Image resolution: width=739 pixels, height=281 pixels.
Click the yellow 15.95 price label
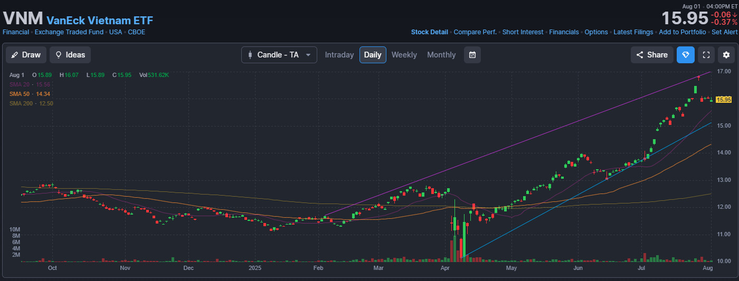click(724, 100)
